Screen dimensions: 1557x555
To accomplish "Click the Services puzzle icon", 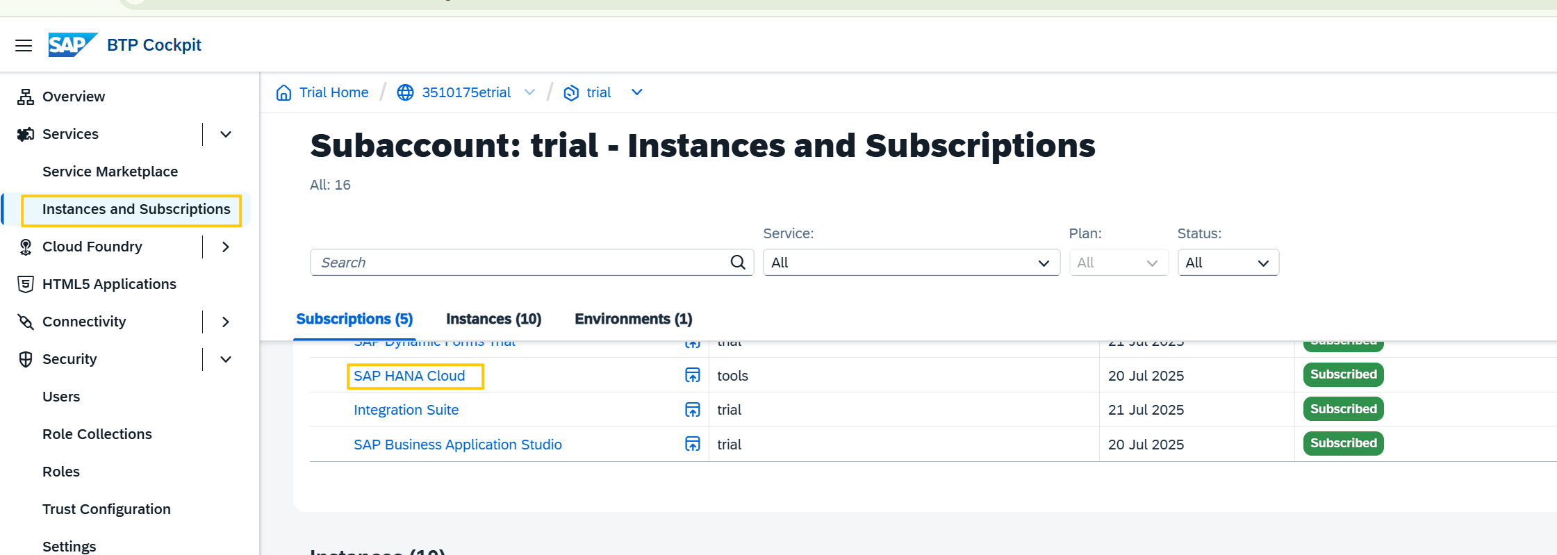I will (x=26, y=134).
